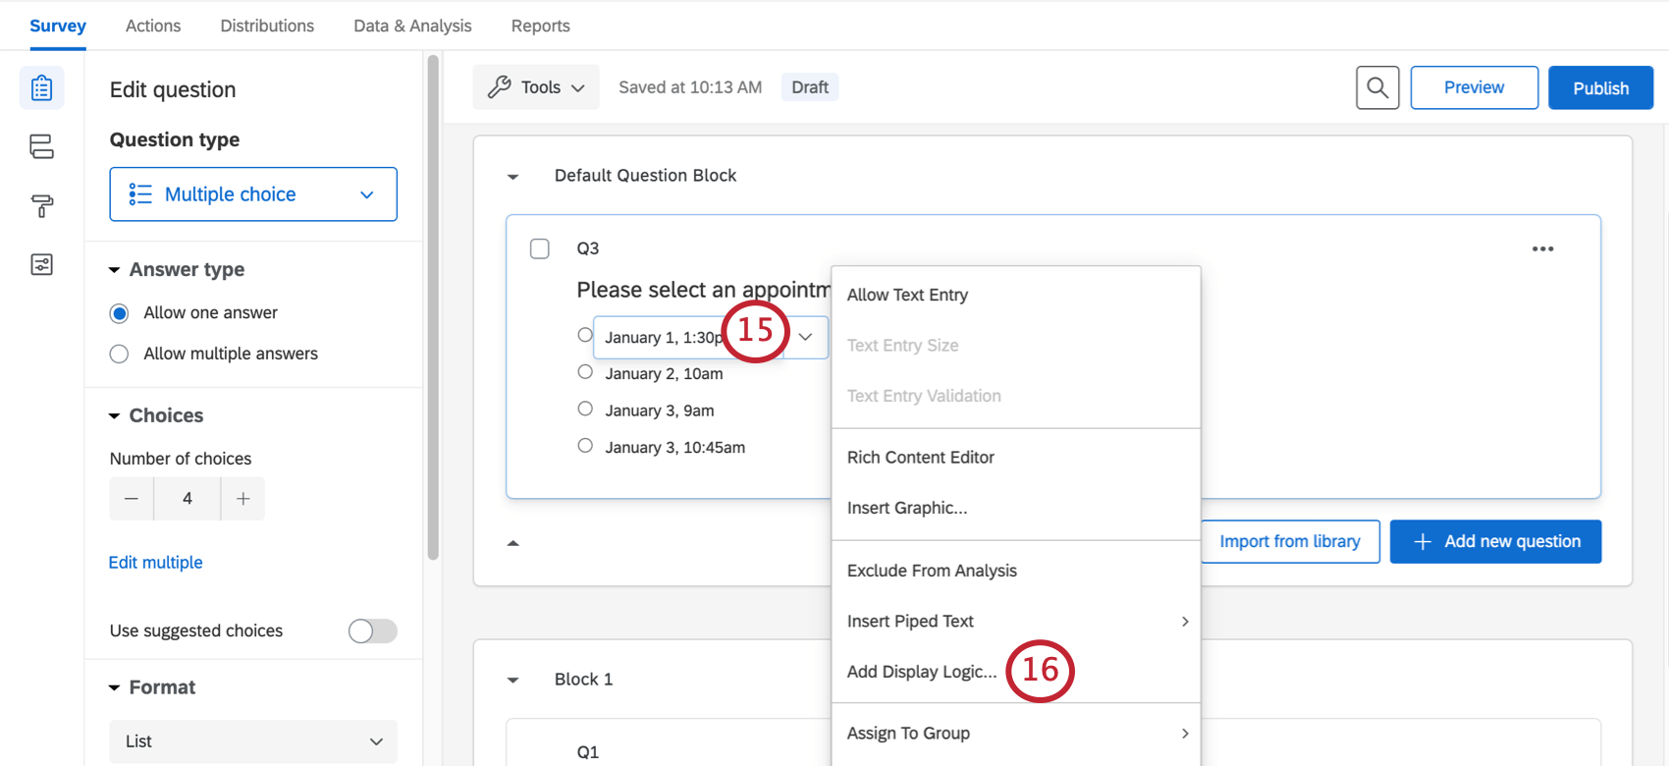Viewport: 1669px width, 766px height.
Task: Click the Edit multiple link
Action: coord(156,563)
